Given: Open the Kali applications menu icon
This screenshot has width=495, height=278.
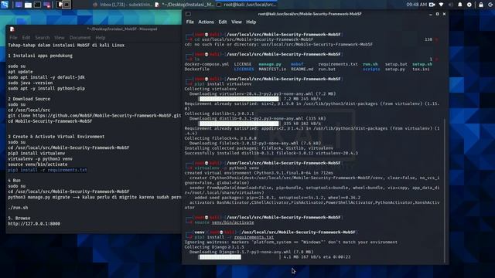Looking at the screenshot, I should tap(5, 5).
